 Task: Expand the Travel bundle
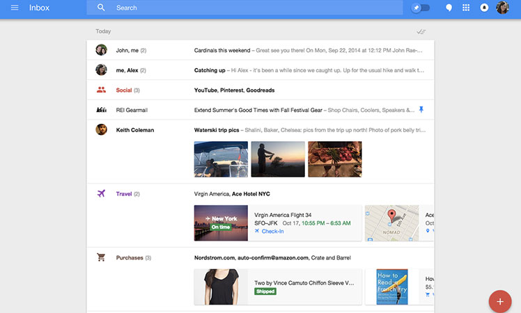[x=124, y=194]
